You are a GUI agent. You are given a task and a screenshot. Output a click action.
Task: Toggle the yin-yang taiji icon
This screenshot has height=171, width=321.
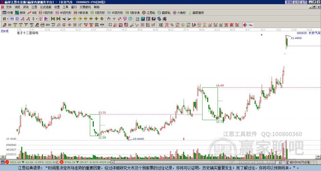tap(245, 25)
